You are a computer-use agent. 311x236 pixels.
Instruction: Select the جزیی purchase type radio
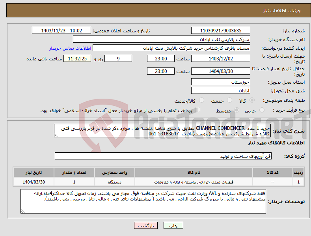[x=262, y=110]
